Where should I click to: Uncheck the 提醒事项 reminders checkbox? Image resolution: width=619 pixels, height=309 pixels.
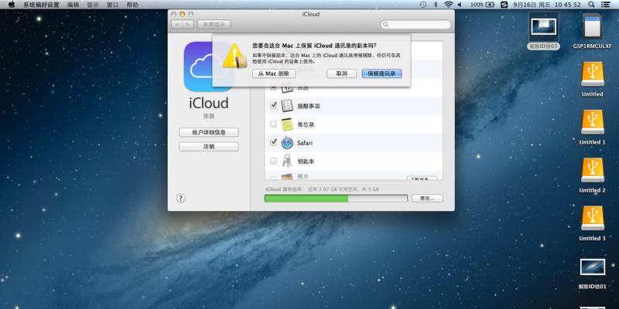pos(273,106)
